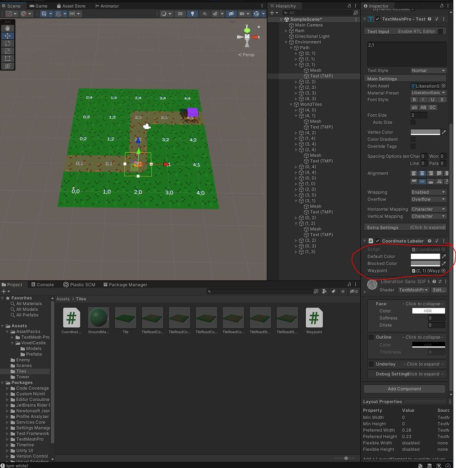Image resolution: width=456 pixels, height=468 pixels.
Task: Open the Console tab
Action: pyautogui.click(x=42, y=284)
